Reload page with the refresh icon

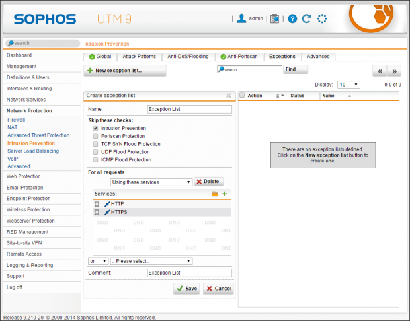306,18
